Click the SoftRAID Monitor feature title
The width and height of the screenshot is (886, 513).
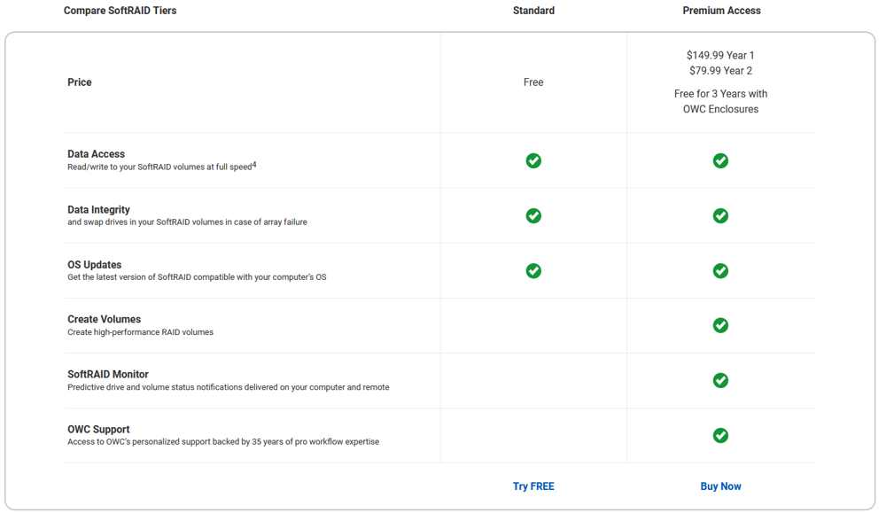[108, 374]
